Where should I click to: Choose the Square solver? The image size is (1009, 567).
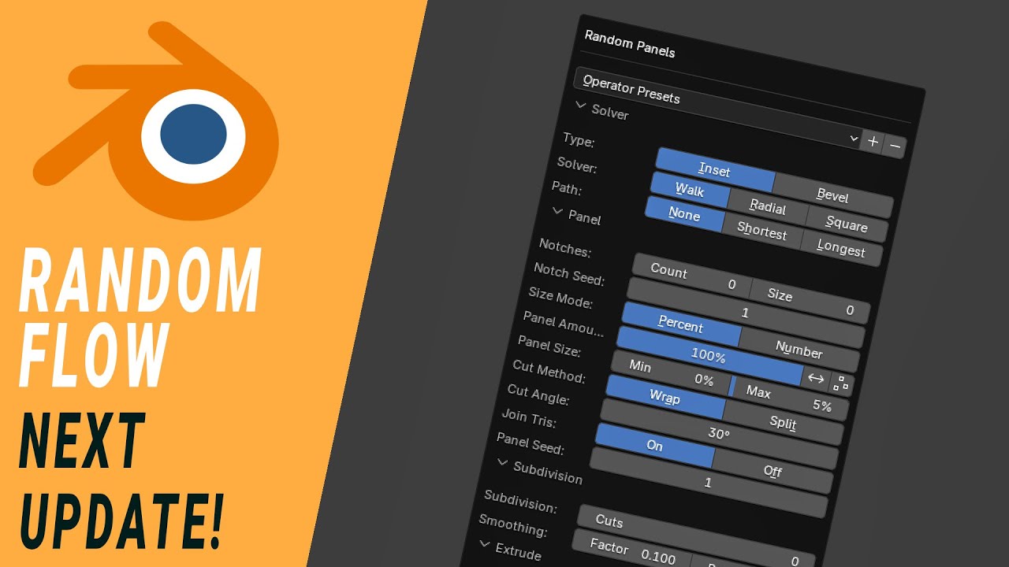847,224
